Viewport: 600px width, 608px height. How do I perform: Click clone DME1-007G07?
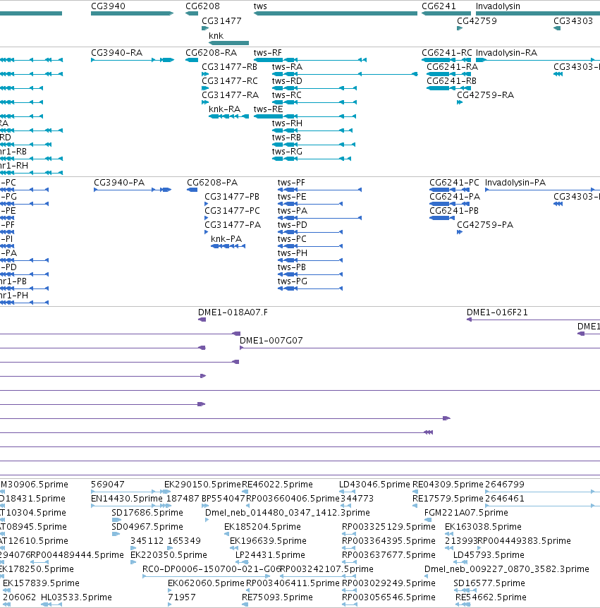[x=420, y=348]
